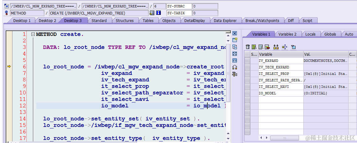This screenshot has height=143, width=357.
Task: Click the green list icon in variables toolbar
Action: pos(254,47)
